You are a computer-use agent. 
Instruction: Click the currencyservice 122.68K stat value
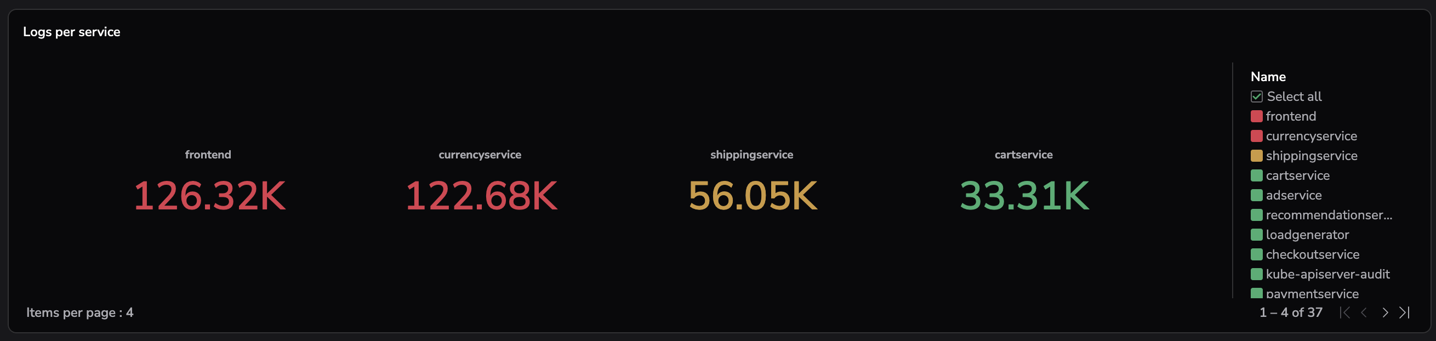481,196
